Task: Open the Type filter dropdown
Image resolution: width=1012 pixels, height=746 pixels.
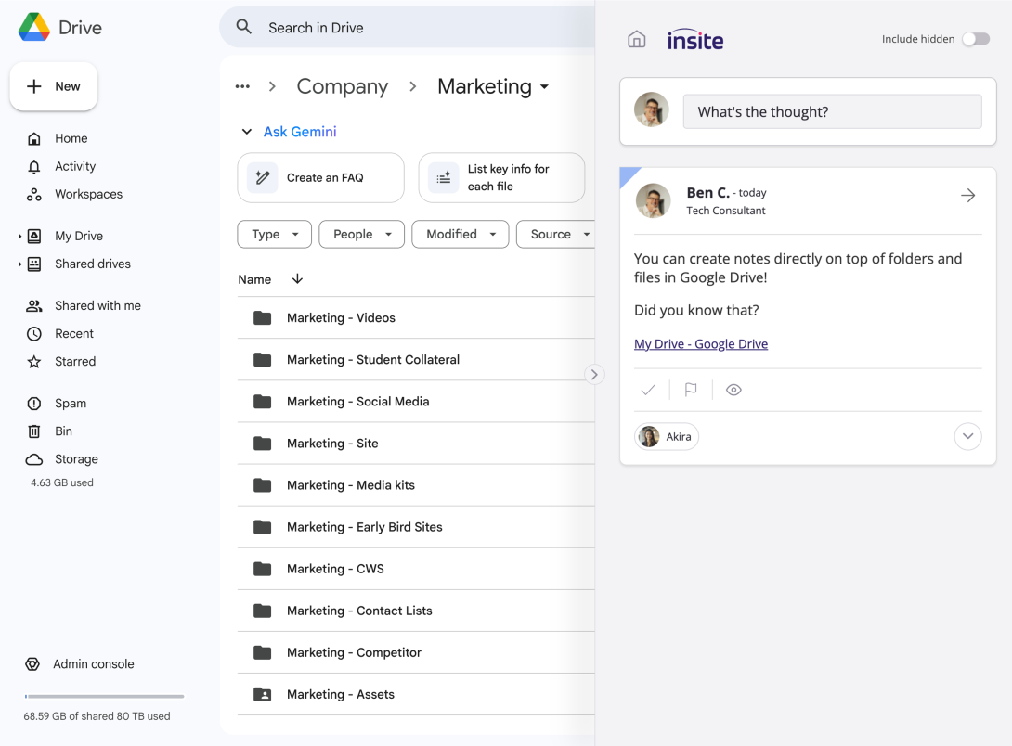Action: point(274,234)
